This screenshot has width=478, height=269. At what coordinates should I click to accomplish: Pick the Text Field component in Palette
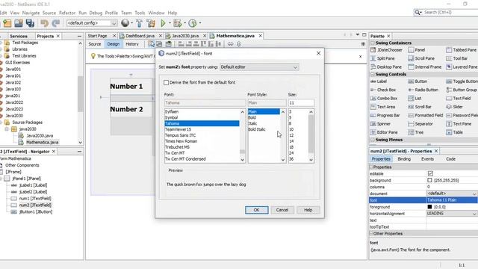click(459, 99)
